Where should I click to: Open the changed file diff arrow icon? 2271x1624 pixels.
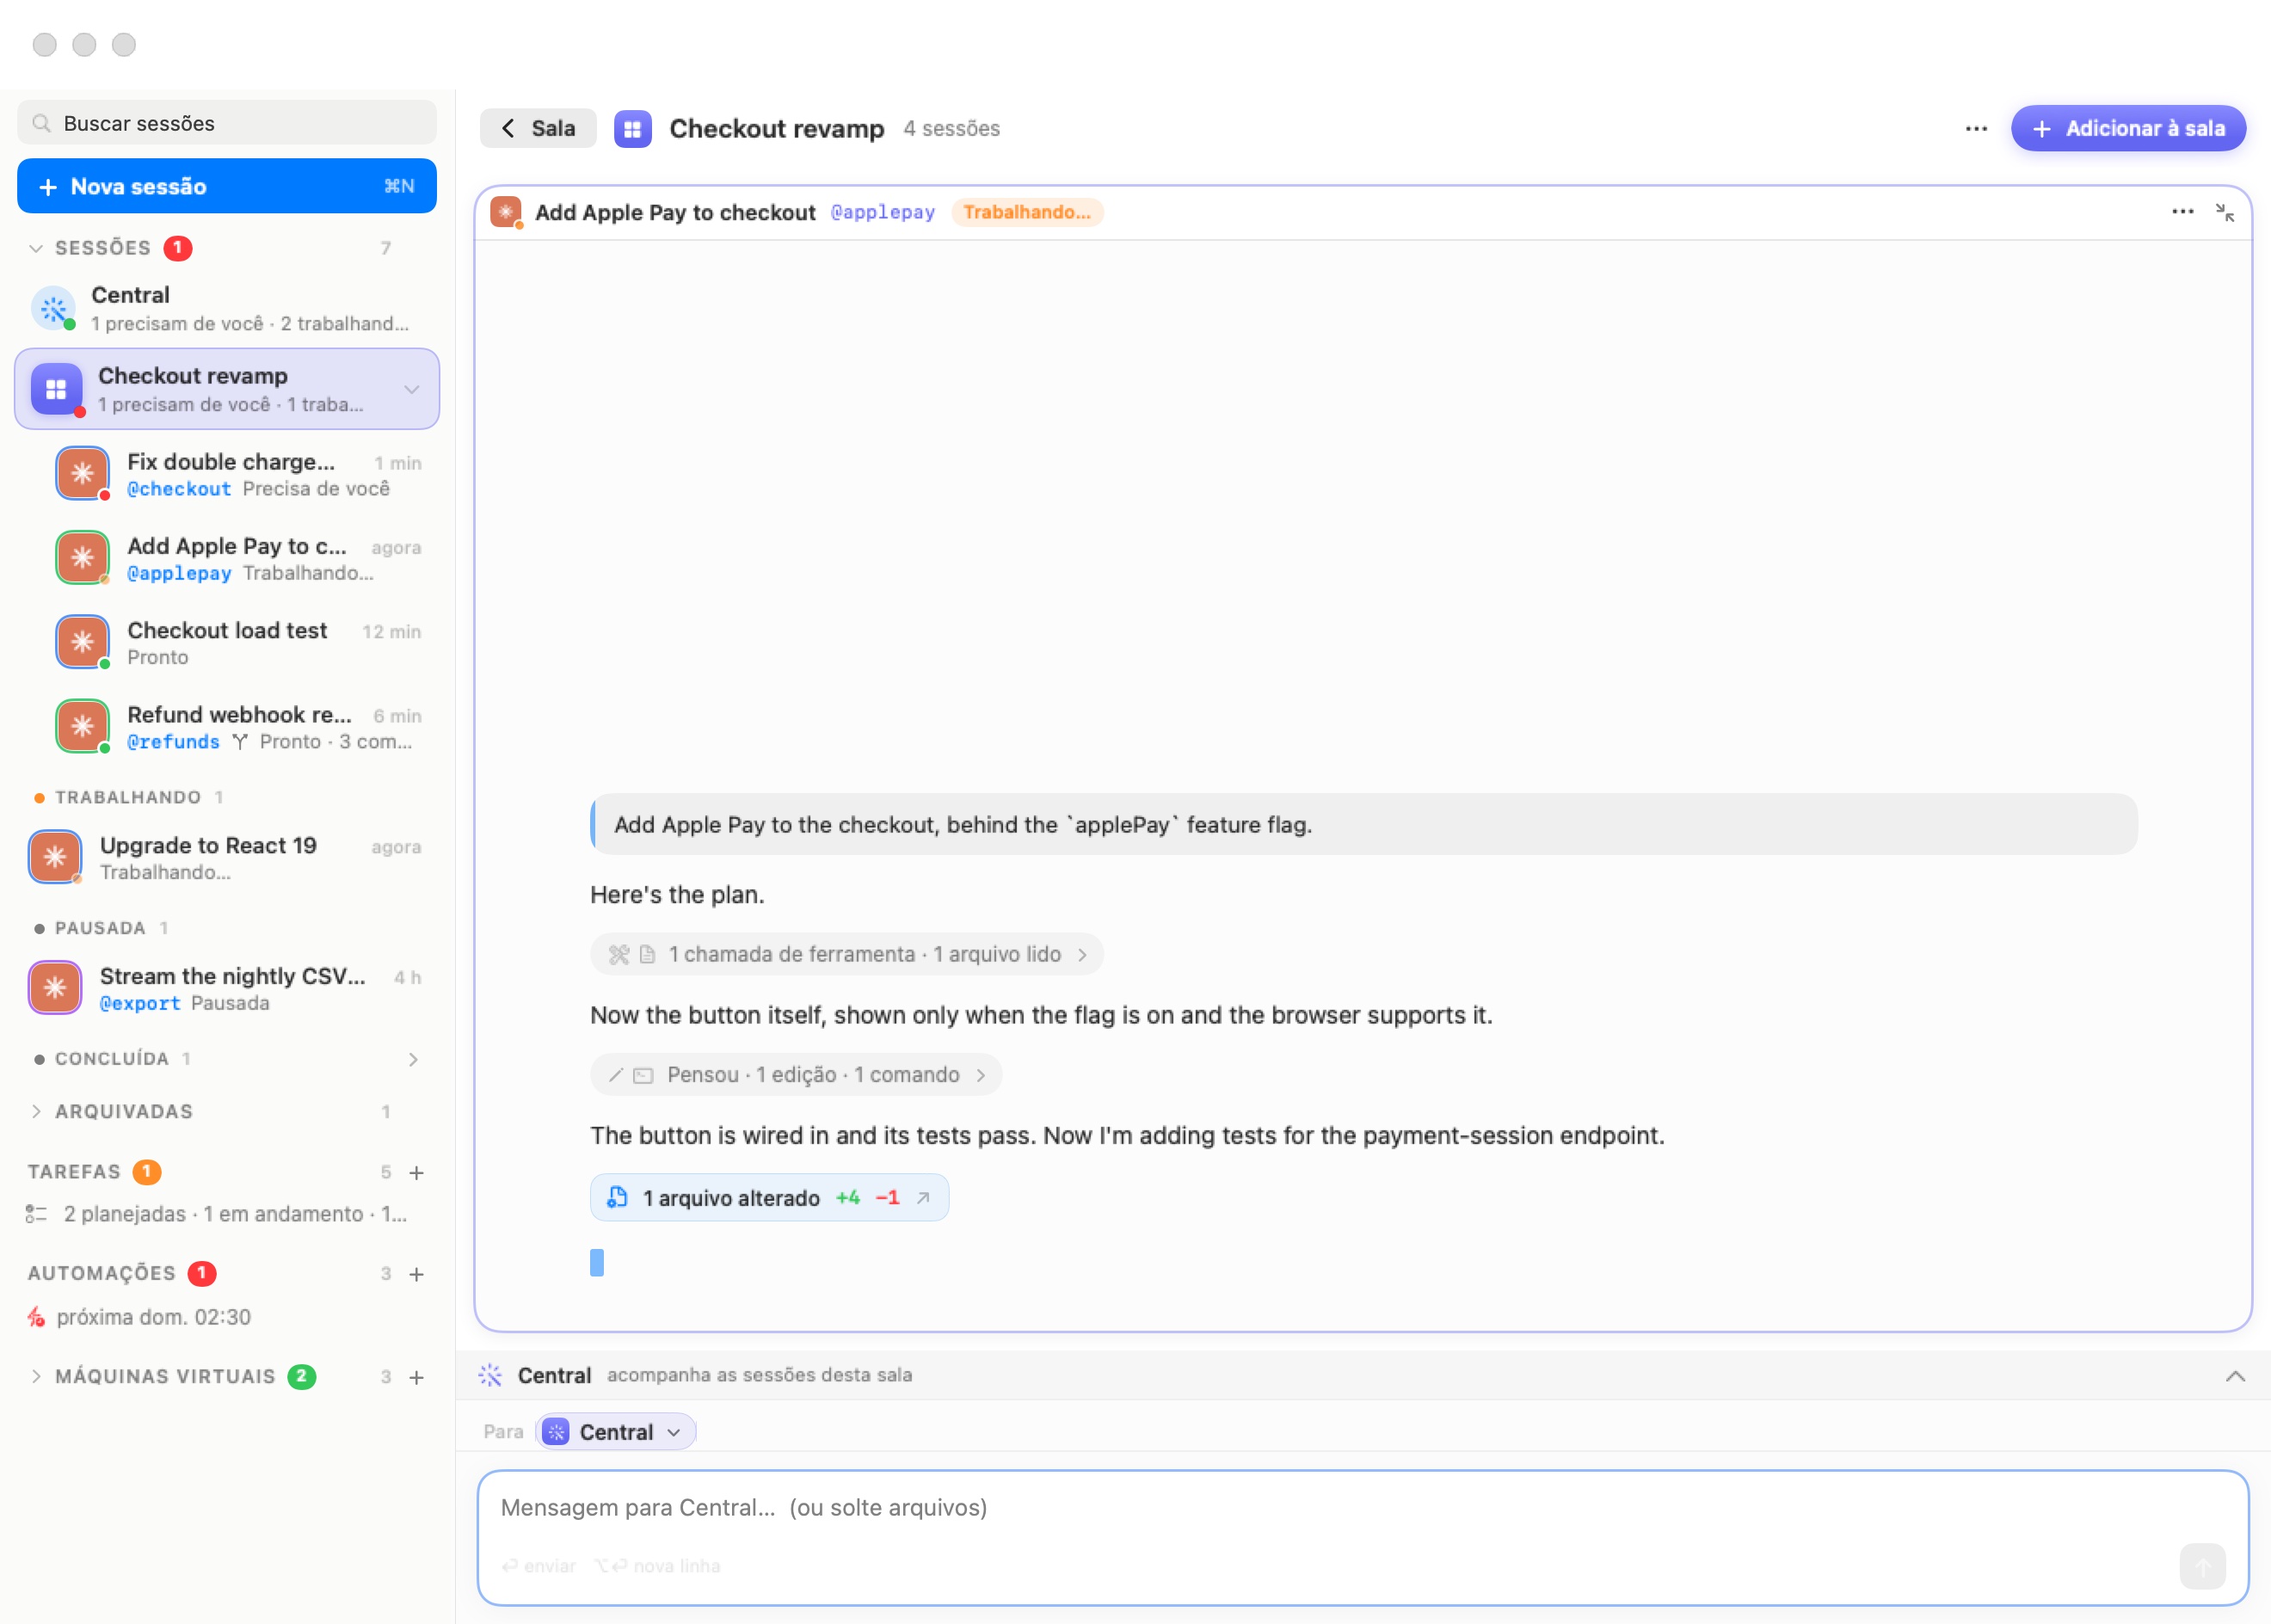[x=923, y=1198]
